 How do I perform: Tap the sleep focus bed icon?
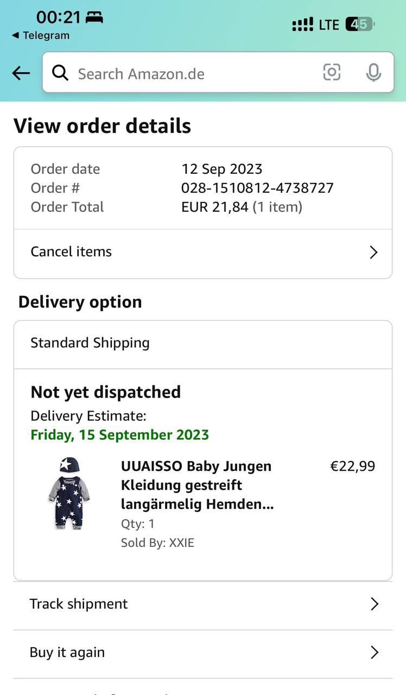coord(94,18)
